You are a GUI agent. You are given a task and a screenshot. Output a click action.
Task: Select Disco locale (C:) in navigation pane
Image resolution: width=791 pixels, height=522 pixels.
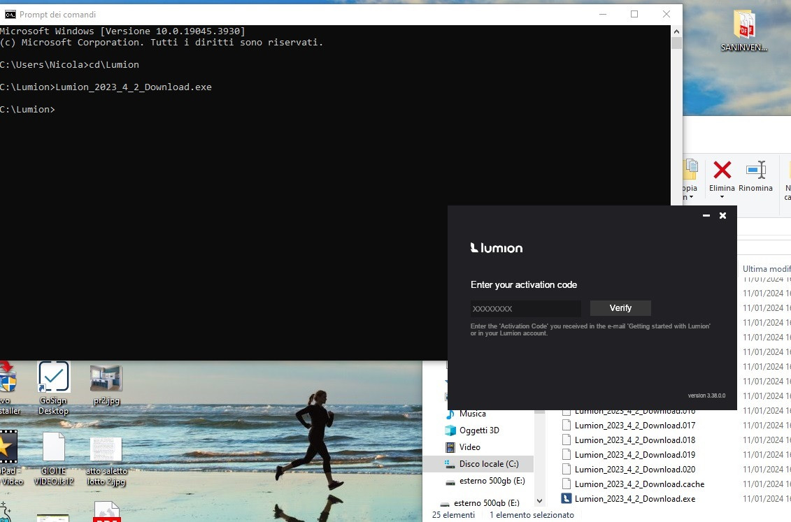[478, 463]
